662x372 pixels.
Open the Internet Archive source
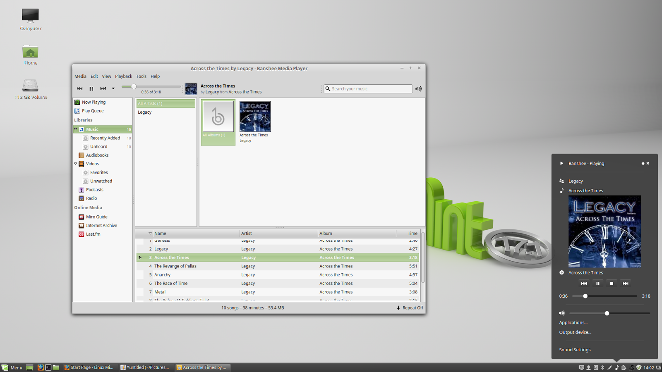coord(101,225)
